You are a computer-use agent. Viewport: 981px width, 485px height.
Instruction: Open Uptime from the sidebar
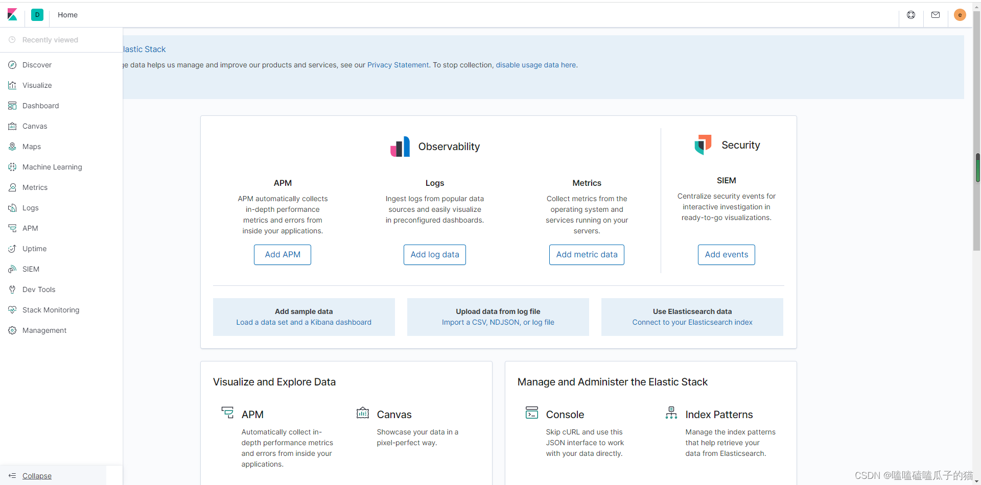pyautogui.click(x=34, y=249)
